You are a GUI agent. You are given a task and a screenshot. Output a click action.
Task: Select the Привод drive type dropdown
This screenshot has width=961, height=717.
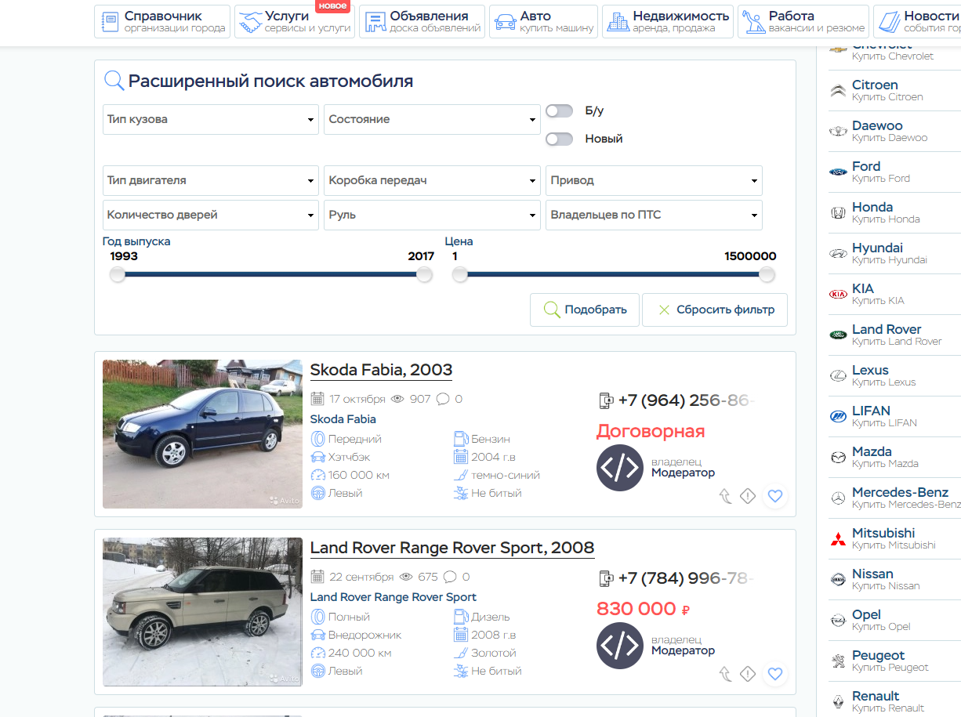(654, 181)
